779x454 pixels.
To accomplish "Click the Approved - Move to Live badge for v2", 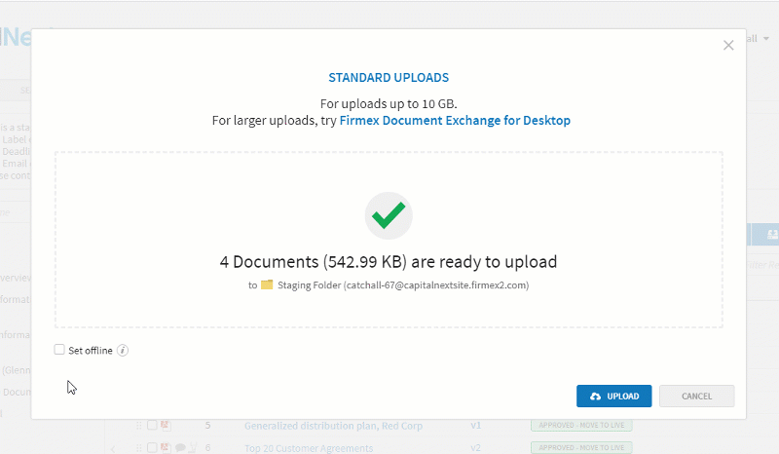I will pos(582,448).
